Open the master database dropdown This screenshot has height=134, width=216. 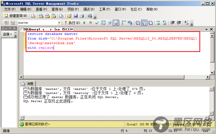(x=59, y=22)
